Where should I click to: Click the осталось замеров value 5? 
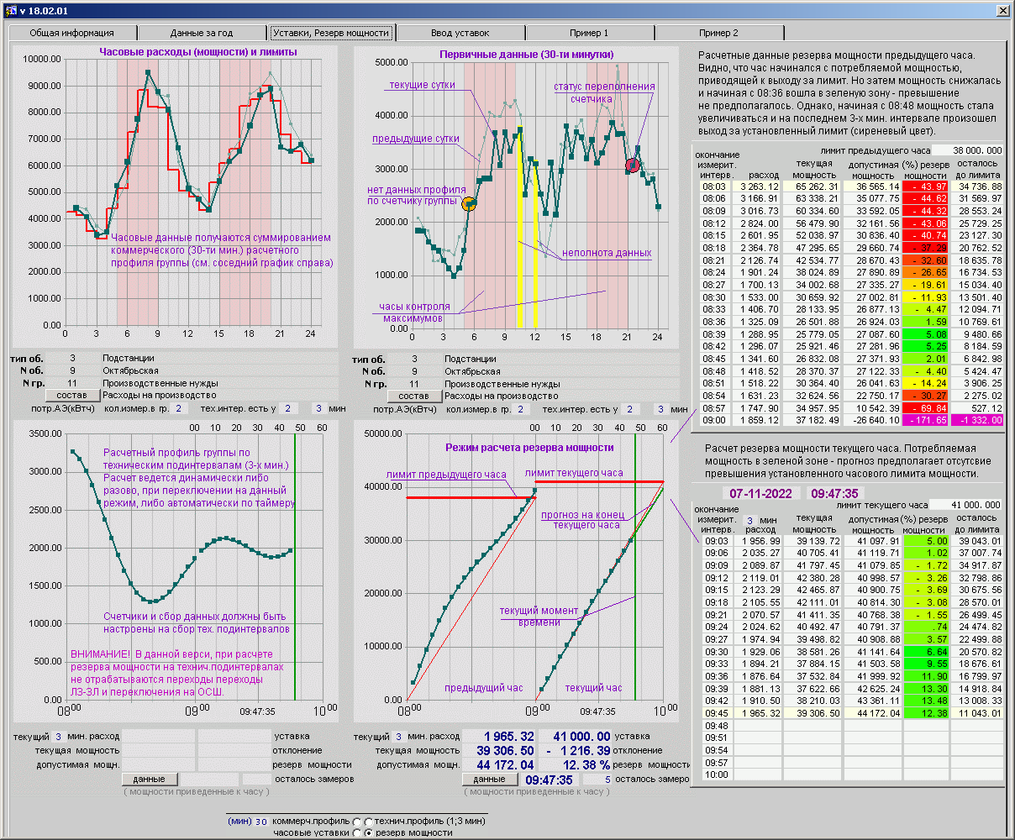(x=597, y=779)
